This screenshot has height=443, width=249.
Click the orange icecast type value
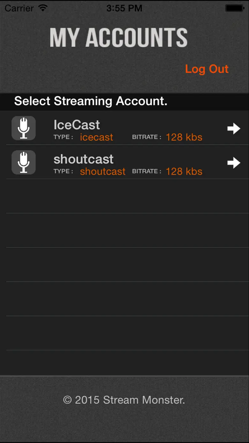(96, 137)
